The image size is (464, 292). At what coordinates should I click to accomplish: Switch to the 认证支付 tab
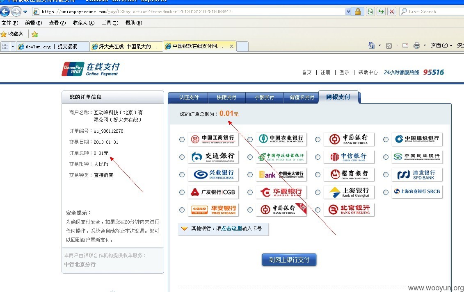pos(188,97)
